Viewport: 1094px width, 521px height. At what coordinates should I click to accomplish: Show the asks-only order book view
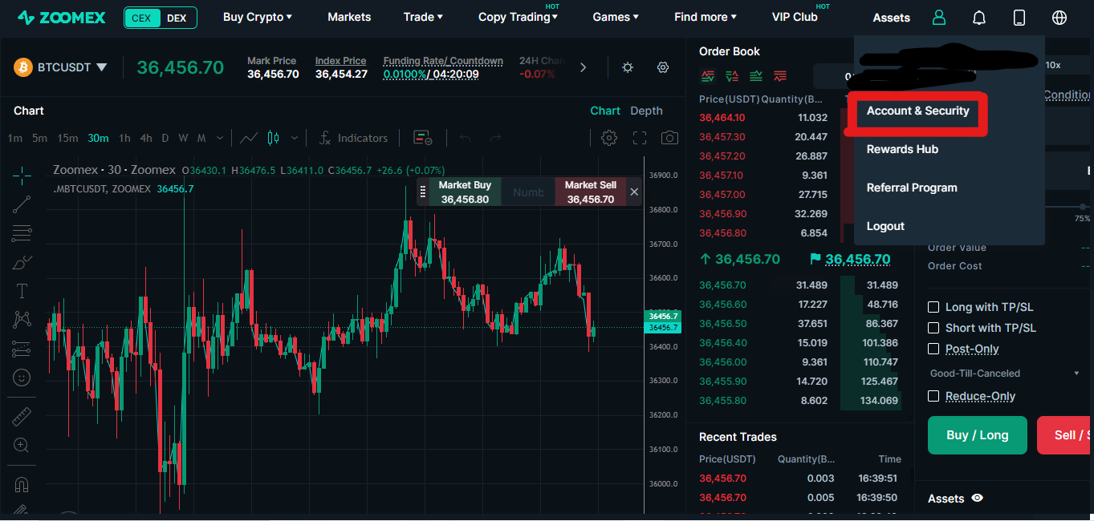click(780, 76)
